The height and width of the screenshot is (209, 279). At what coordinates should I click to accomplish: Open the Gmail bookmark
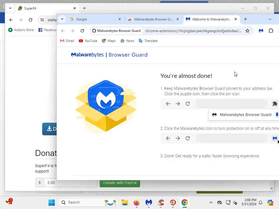tap(67, 41)
